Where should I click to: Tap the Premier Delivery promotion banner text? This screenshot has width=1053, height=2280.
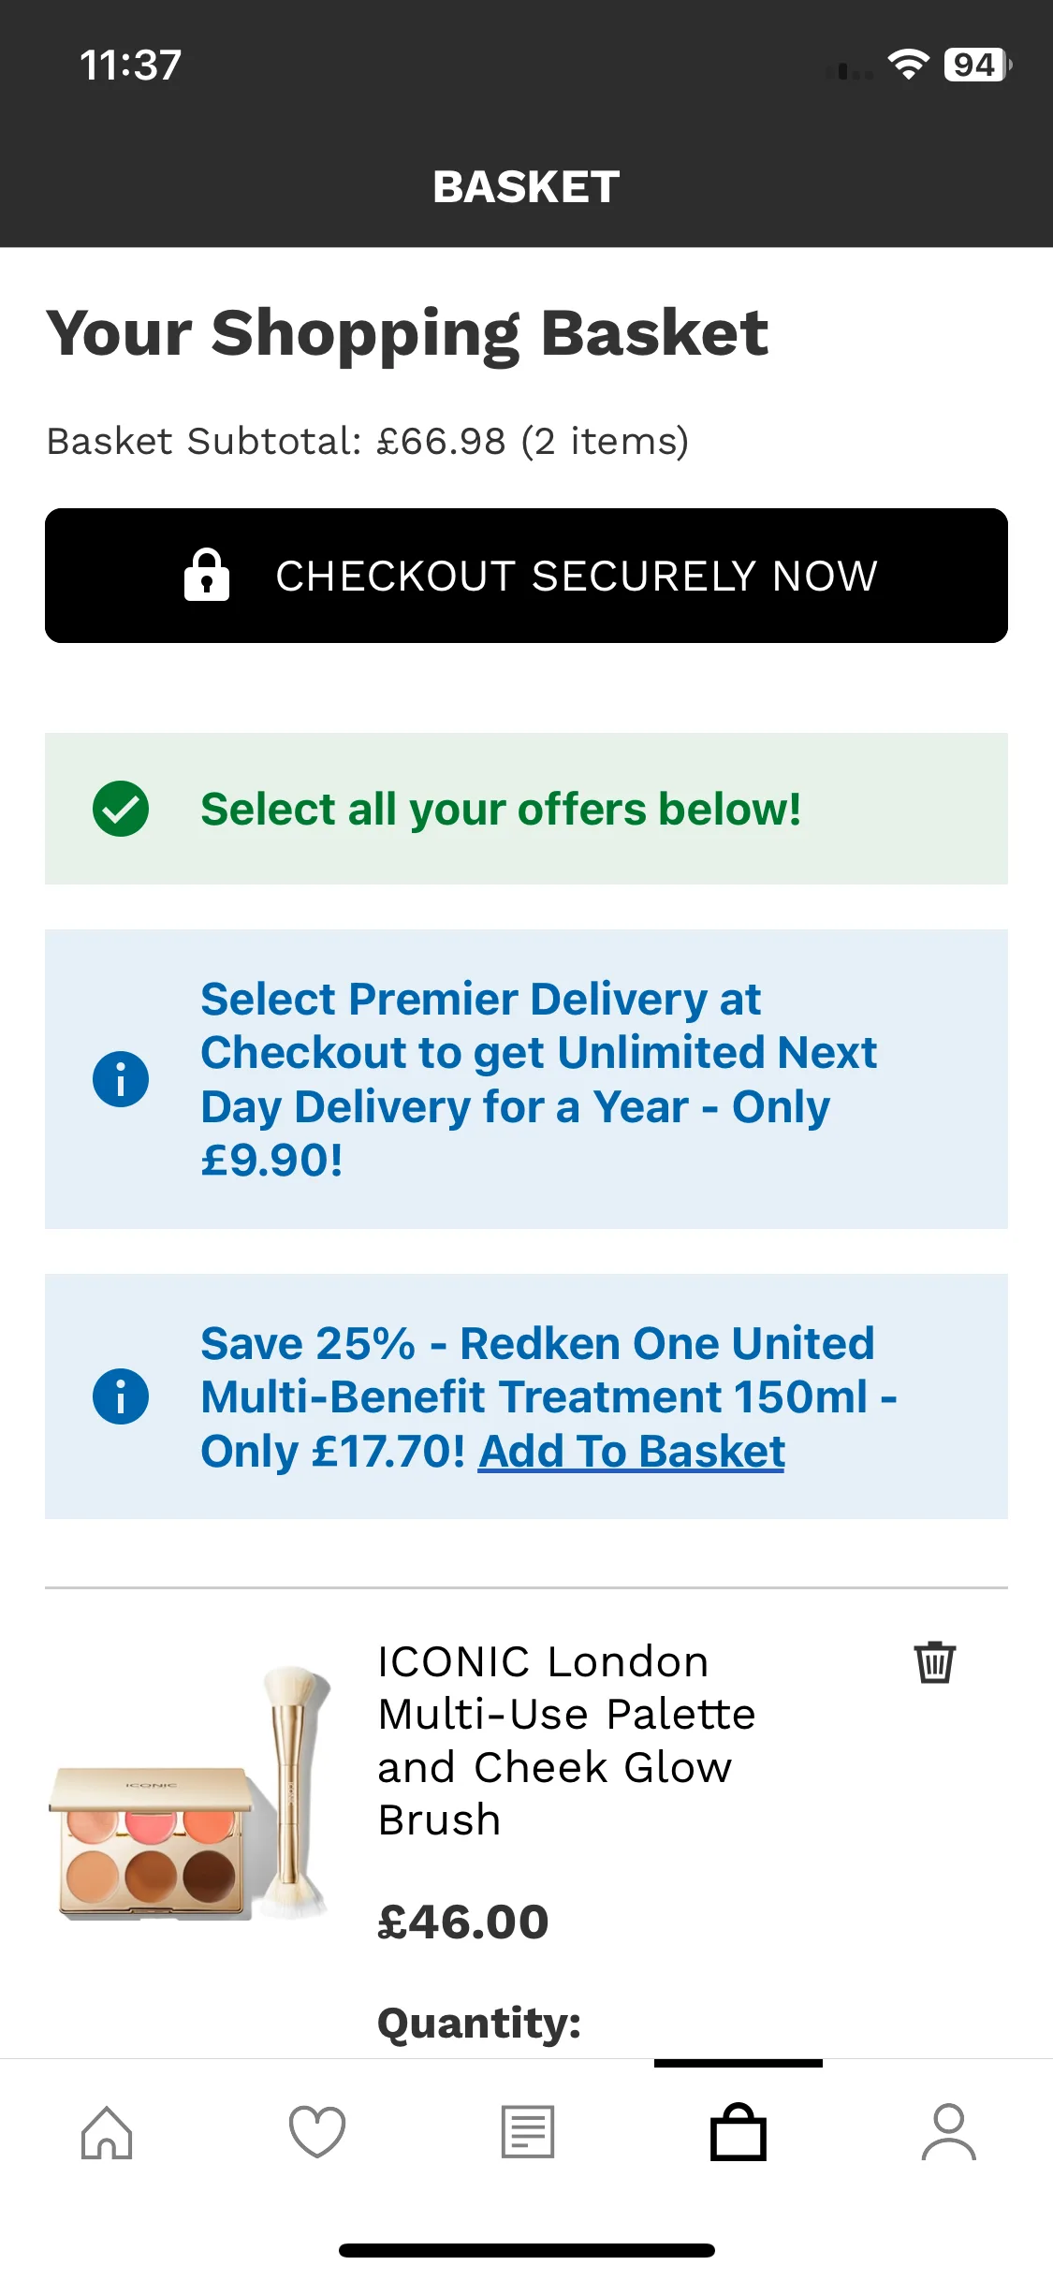click(x=538, y=1079)
